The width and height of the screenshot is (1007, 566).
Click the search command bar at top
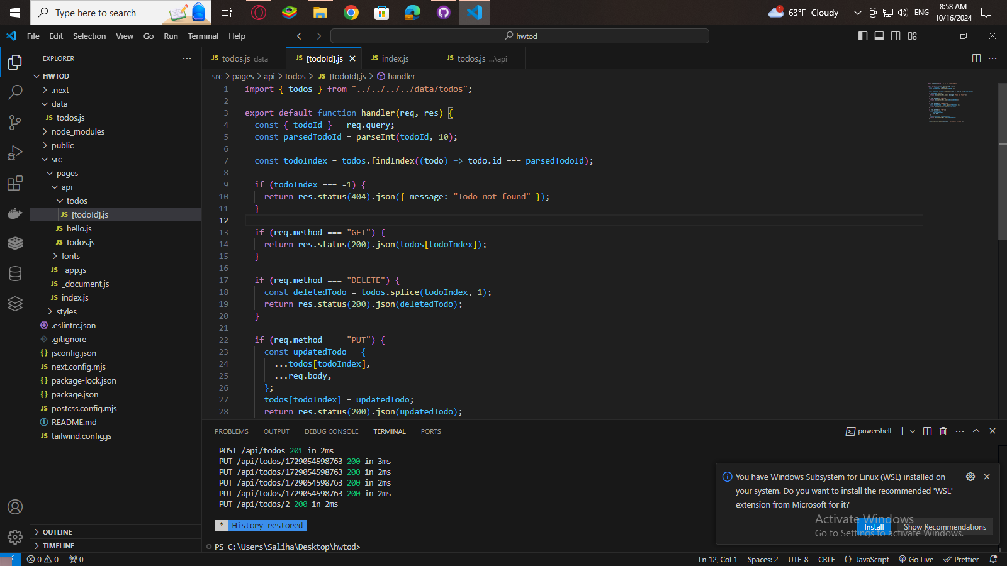tap(520, 36)
